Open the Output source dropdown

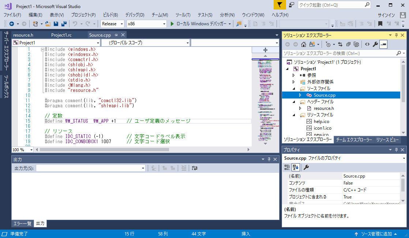click(90, 168)
